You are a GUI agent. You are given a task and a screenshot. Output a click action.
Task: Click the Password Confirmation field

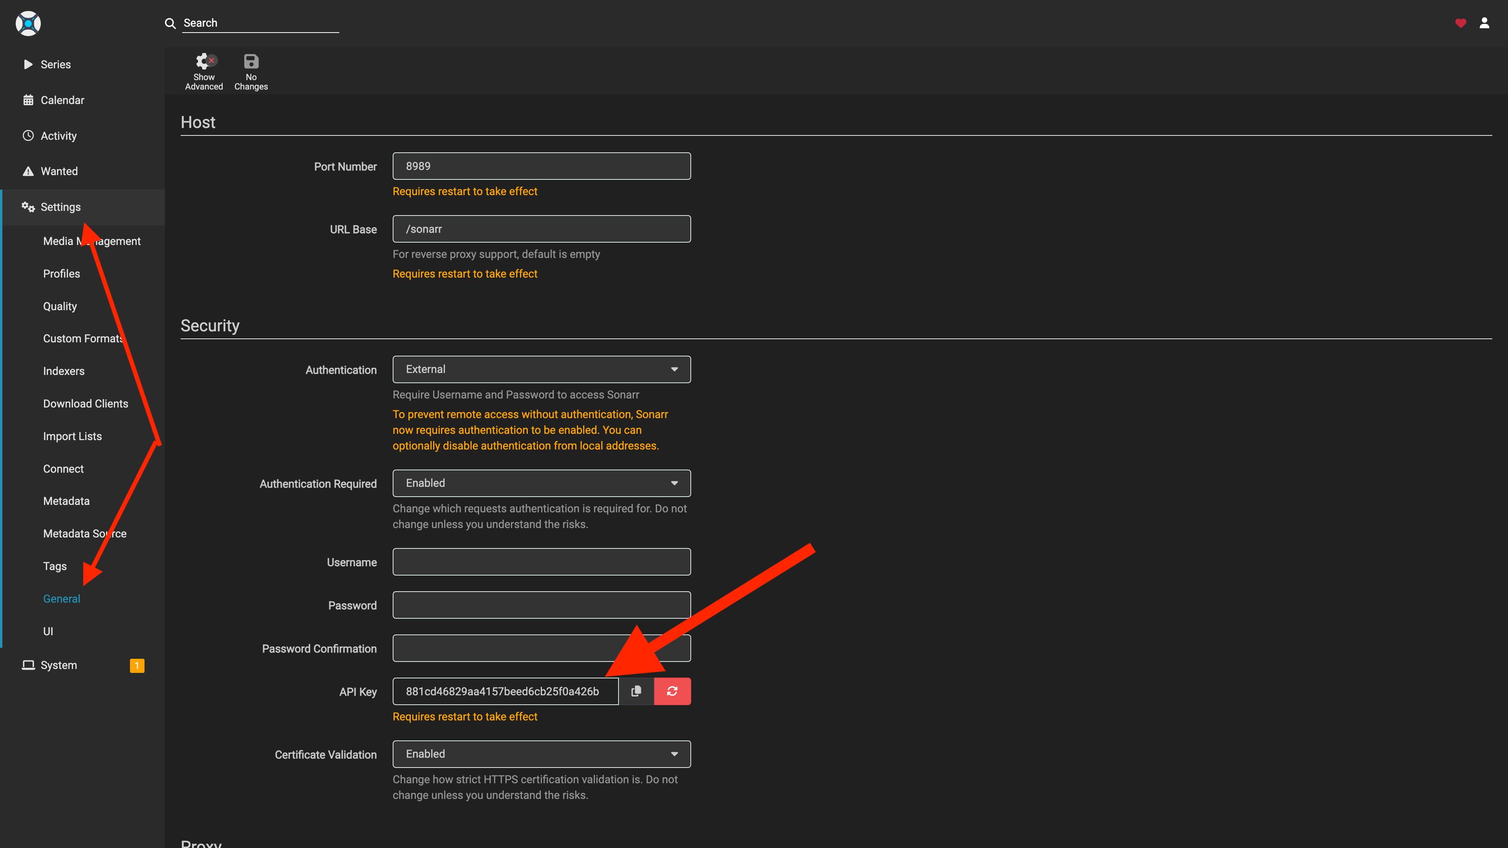tap(542, 649)
